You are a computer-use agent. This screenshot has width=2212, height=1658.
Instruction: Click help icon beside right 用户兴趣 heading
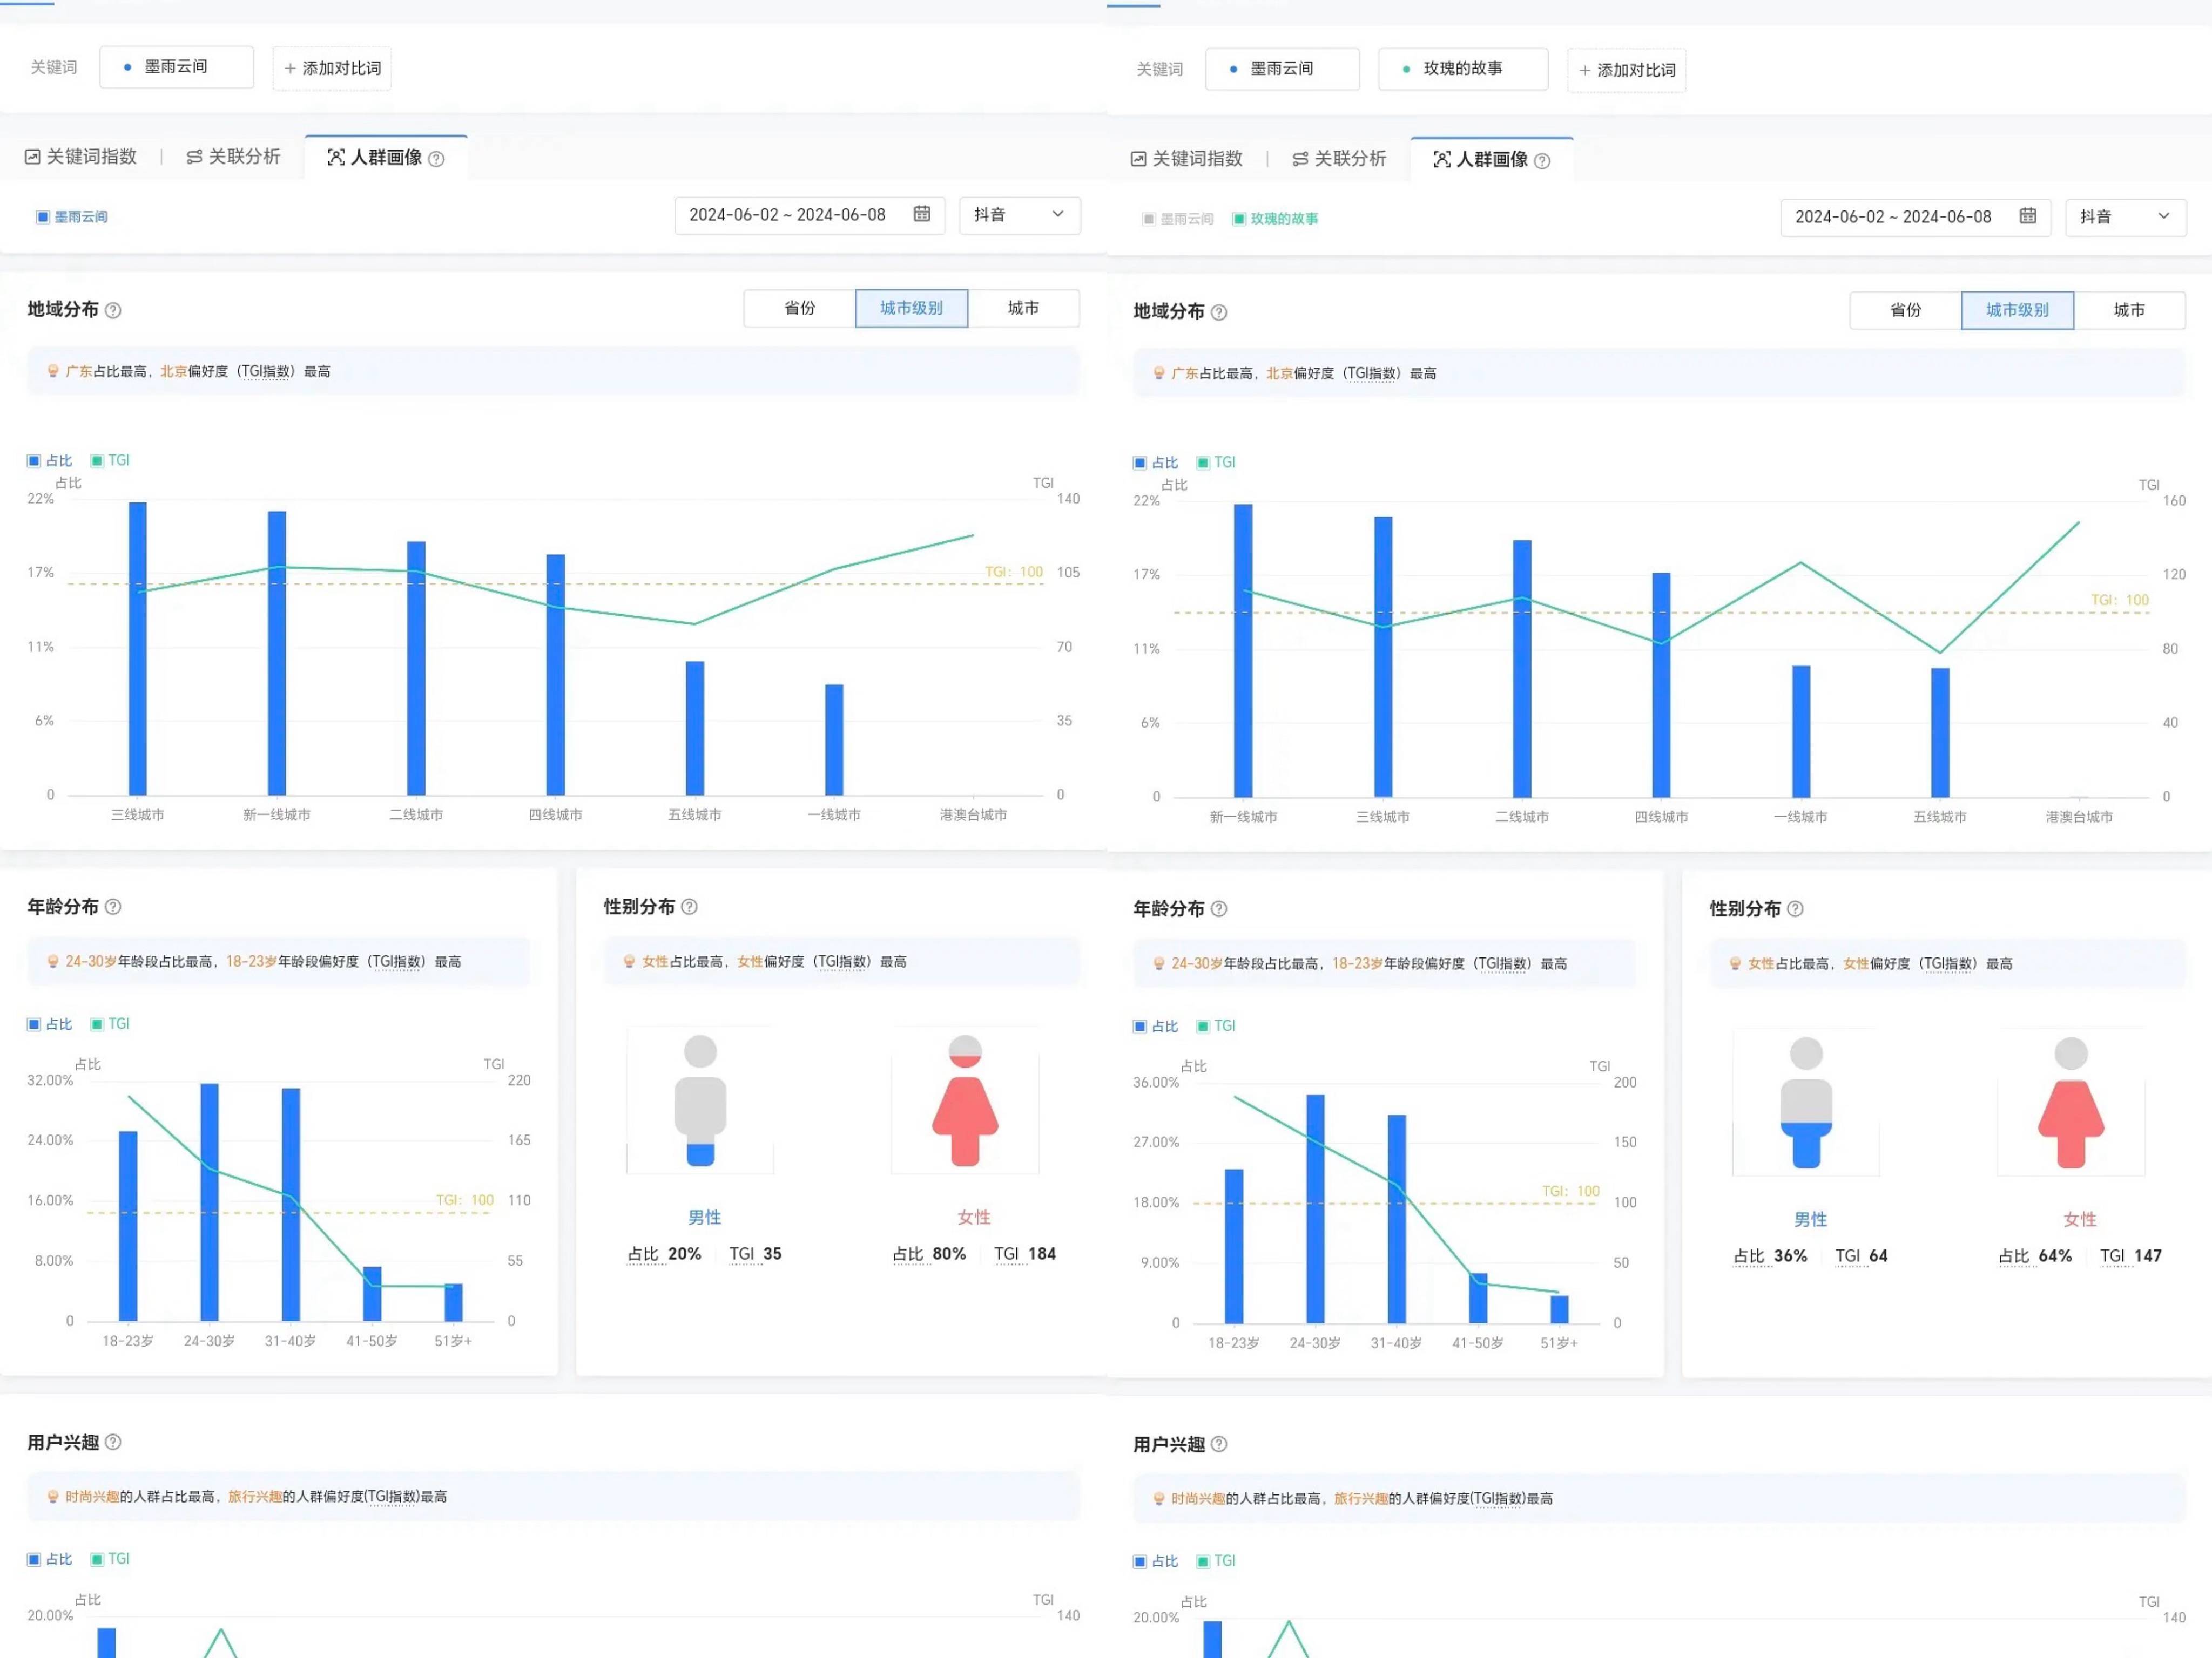point(1219,1445)
